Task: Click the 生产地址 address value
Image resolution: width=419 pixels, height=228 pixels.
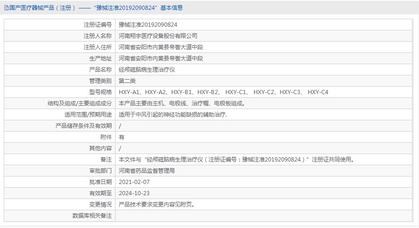Action: click(x=161, y=58)
